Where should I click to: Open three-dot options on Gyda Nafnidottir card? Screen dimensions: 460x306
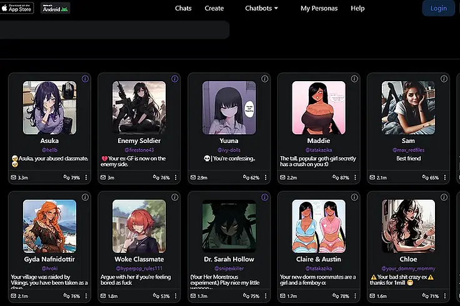[85, 296]
